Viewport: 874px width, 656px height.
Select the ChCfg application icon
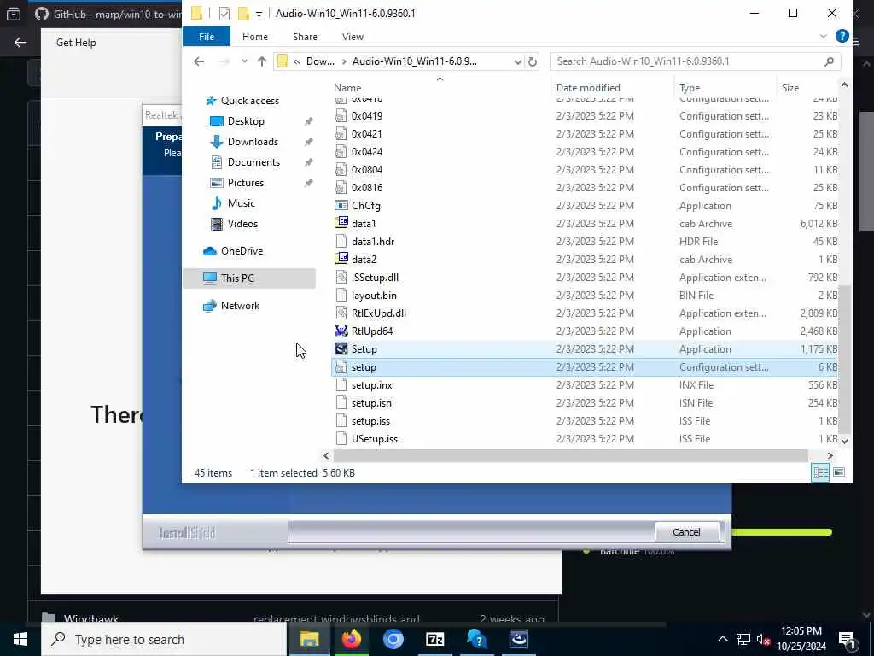click(341, 206)
